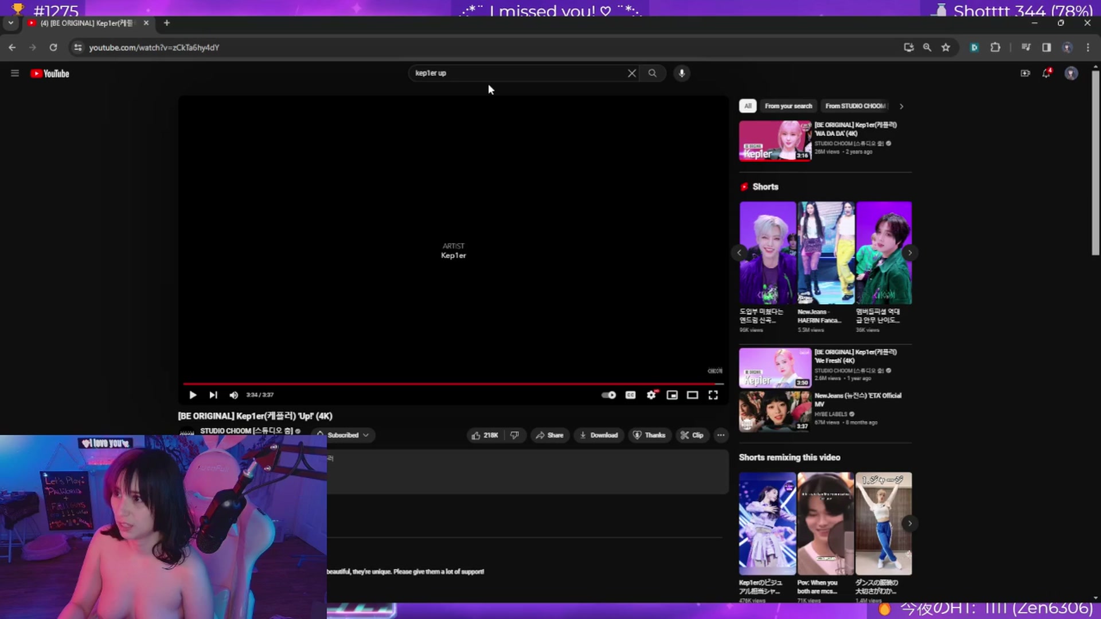This screenshot has height=619, width=1101.
Task: Click the browser address bar URL
Action: click(x=154, y=48)
